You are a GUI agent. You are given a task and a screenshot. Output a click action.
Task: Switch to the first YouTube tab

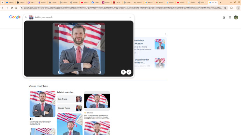point(85,2)
